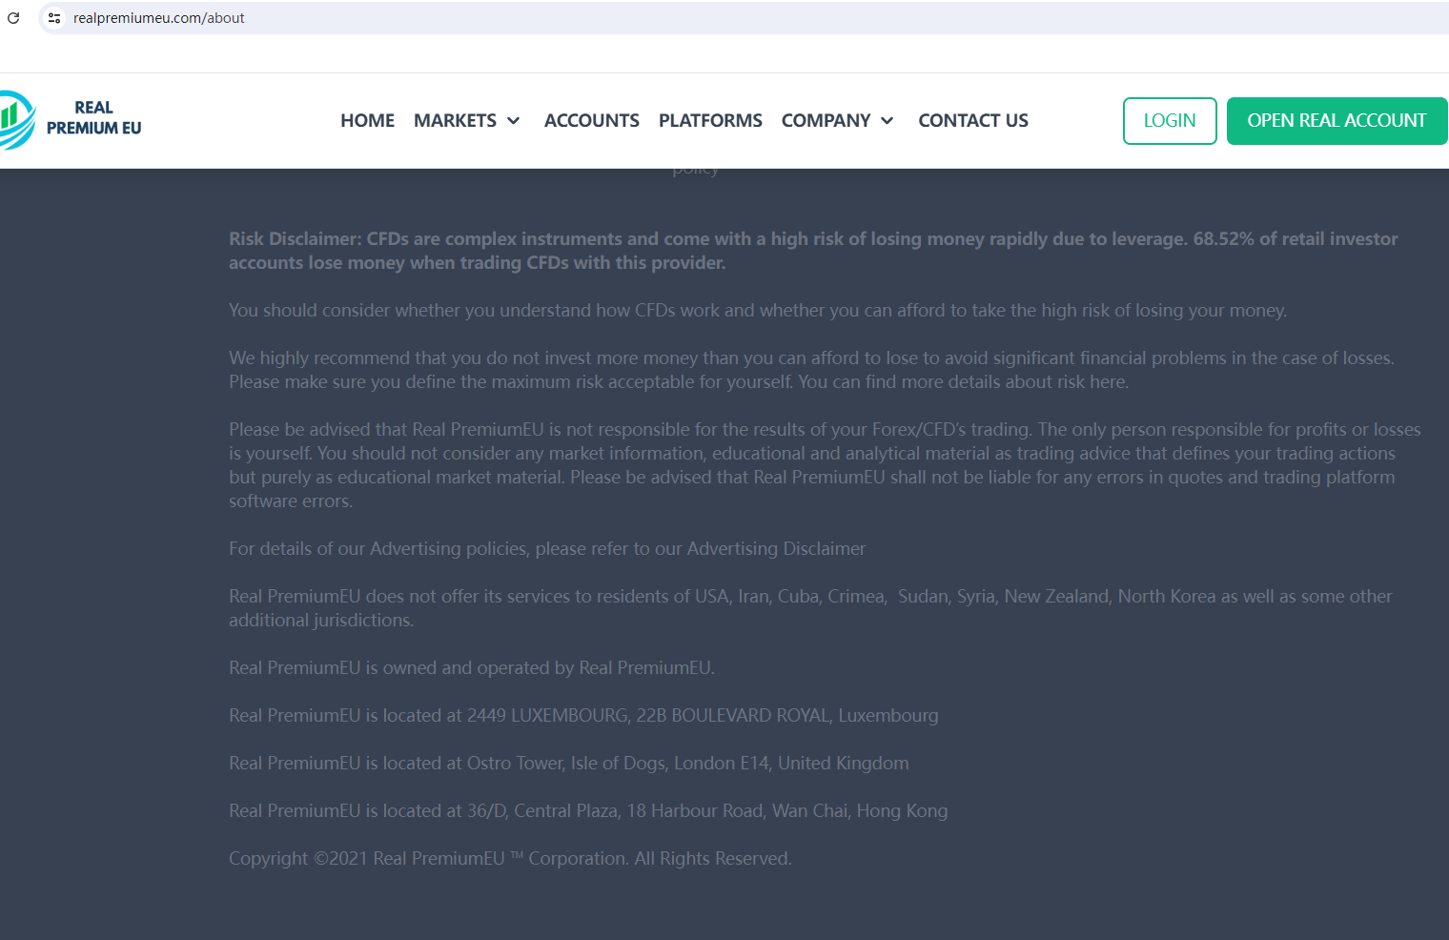
Task: Open the Company menu
Action: click(x=826, y=121)
